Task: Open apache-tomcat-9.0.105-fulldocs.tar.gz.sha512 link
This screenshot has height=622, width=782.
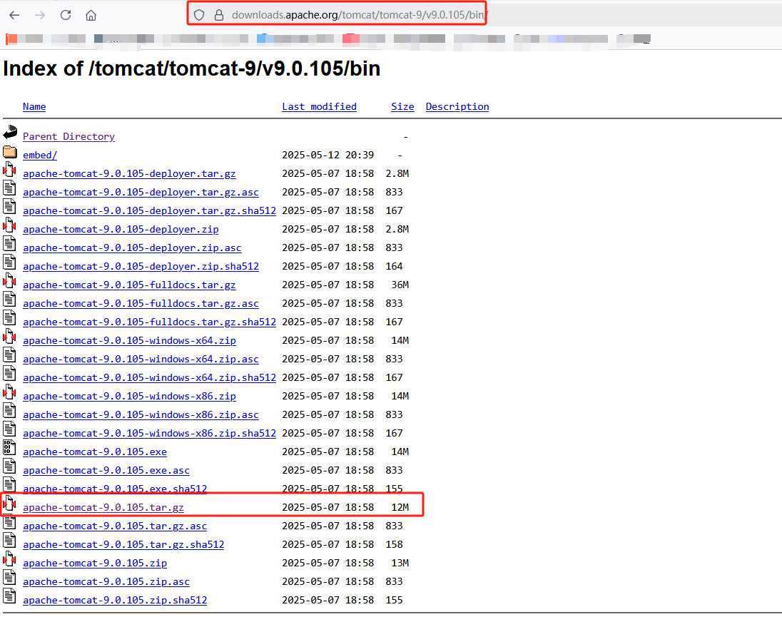Action: [149, 322]
